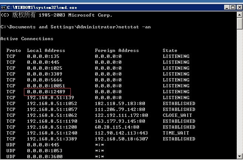Click the vertical scrollbar thumb
Screen dimensions: 243x160
(239, 23)
